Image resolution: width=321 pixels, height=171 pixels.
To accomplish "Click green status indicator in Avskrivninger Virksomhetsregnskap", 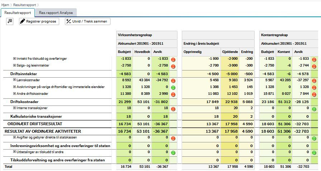I will [173, 88].
